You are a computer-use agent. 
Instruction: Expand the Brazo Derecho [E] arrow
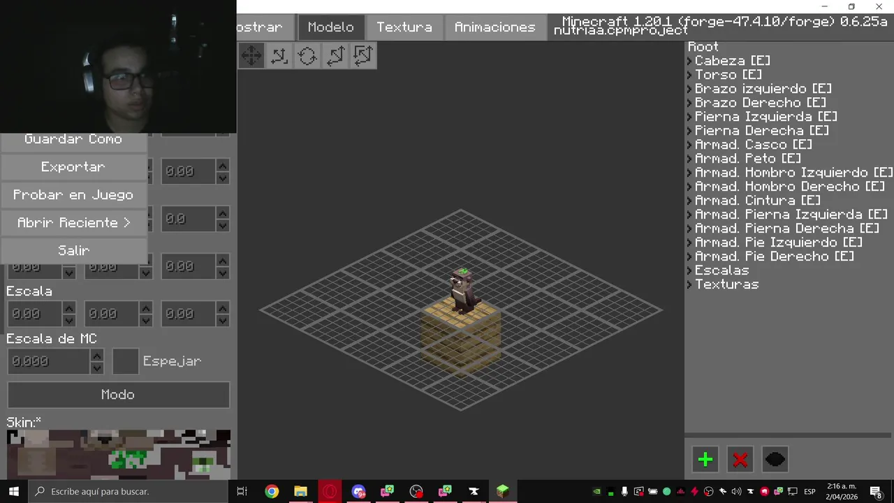pos(689,103)
